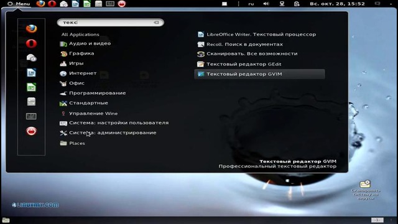
Task: Select the All Applications category
Action: tap(80, 34)
